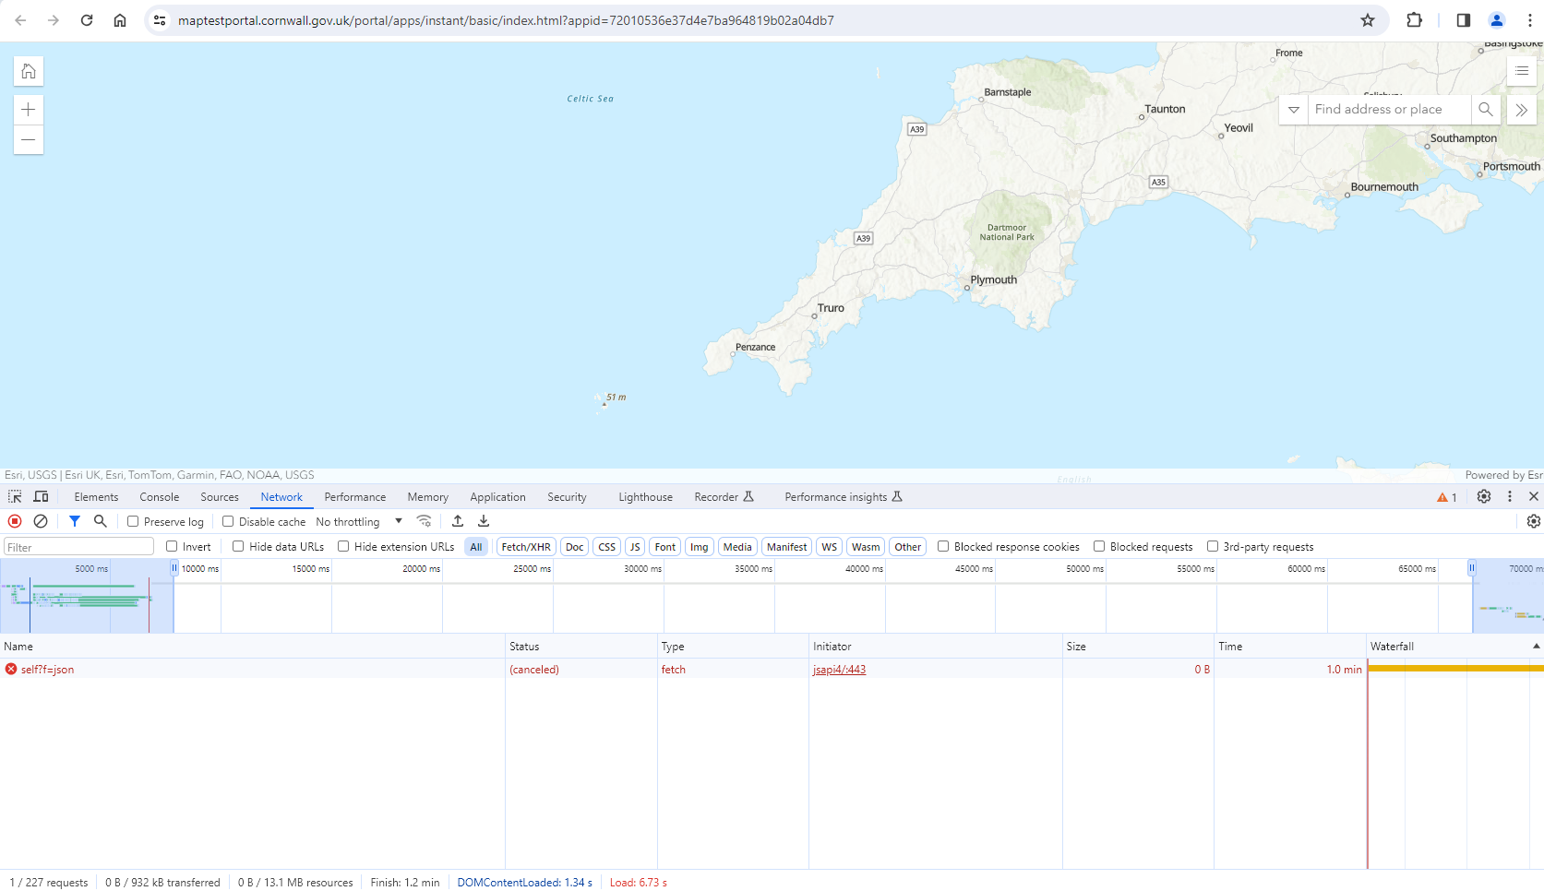Toggle the browser side panel
The height and width of the screenshot is (891, 1544).
(1464, 20)
